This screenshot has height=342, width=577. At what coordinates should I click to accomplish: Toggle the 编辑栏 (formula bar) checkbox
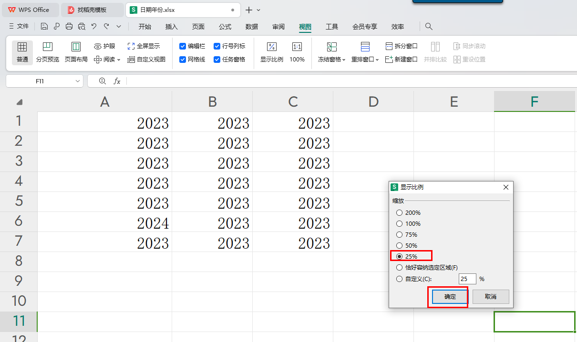[x=183, y=46]
